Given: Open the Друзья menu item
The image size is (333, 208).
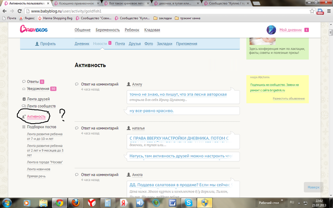Looking at the screenshot, I should (x=134, y=44).
